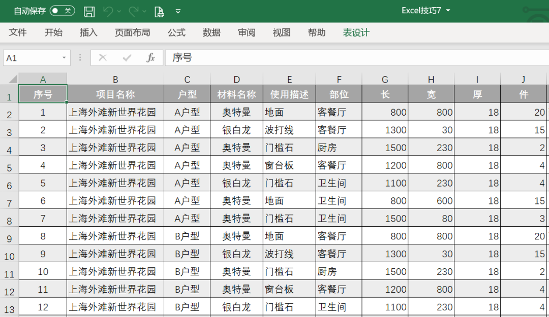Viewport: 549px width, 317px height.
Task: Click the print preview document icon
Action: coord(159,11)
